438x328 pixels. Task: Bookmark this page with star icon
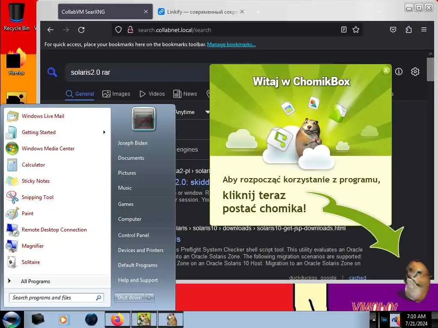click(x=355, y=29)
